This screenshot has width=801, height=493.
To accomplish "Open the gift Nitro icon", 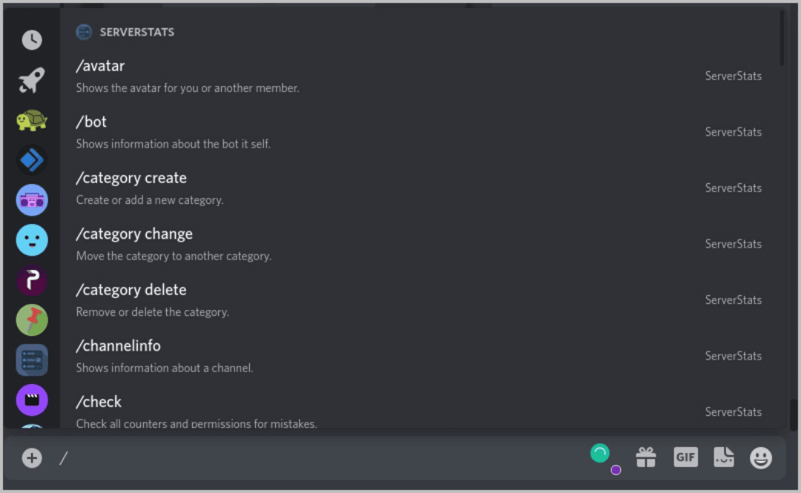I will point(646,457).
